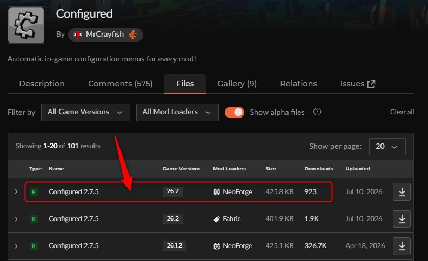Click the Type column header
The width and height of the screenshot is (428, 261).
(x=36, y=169)
